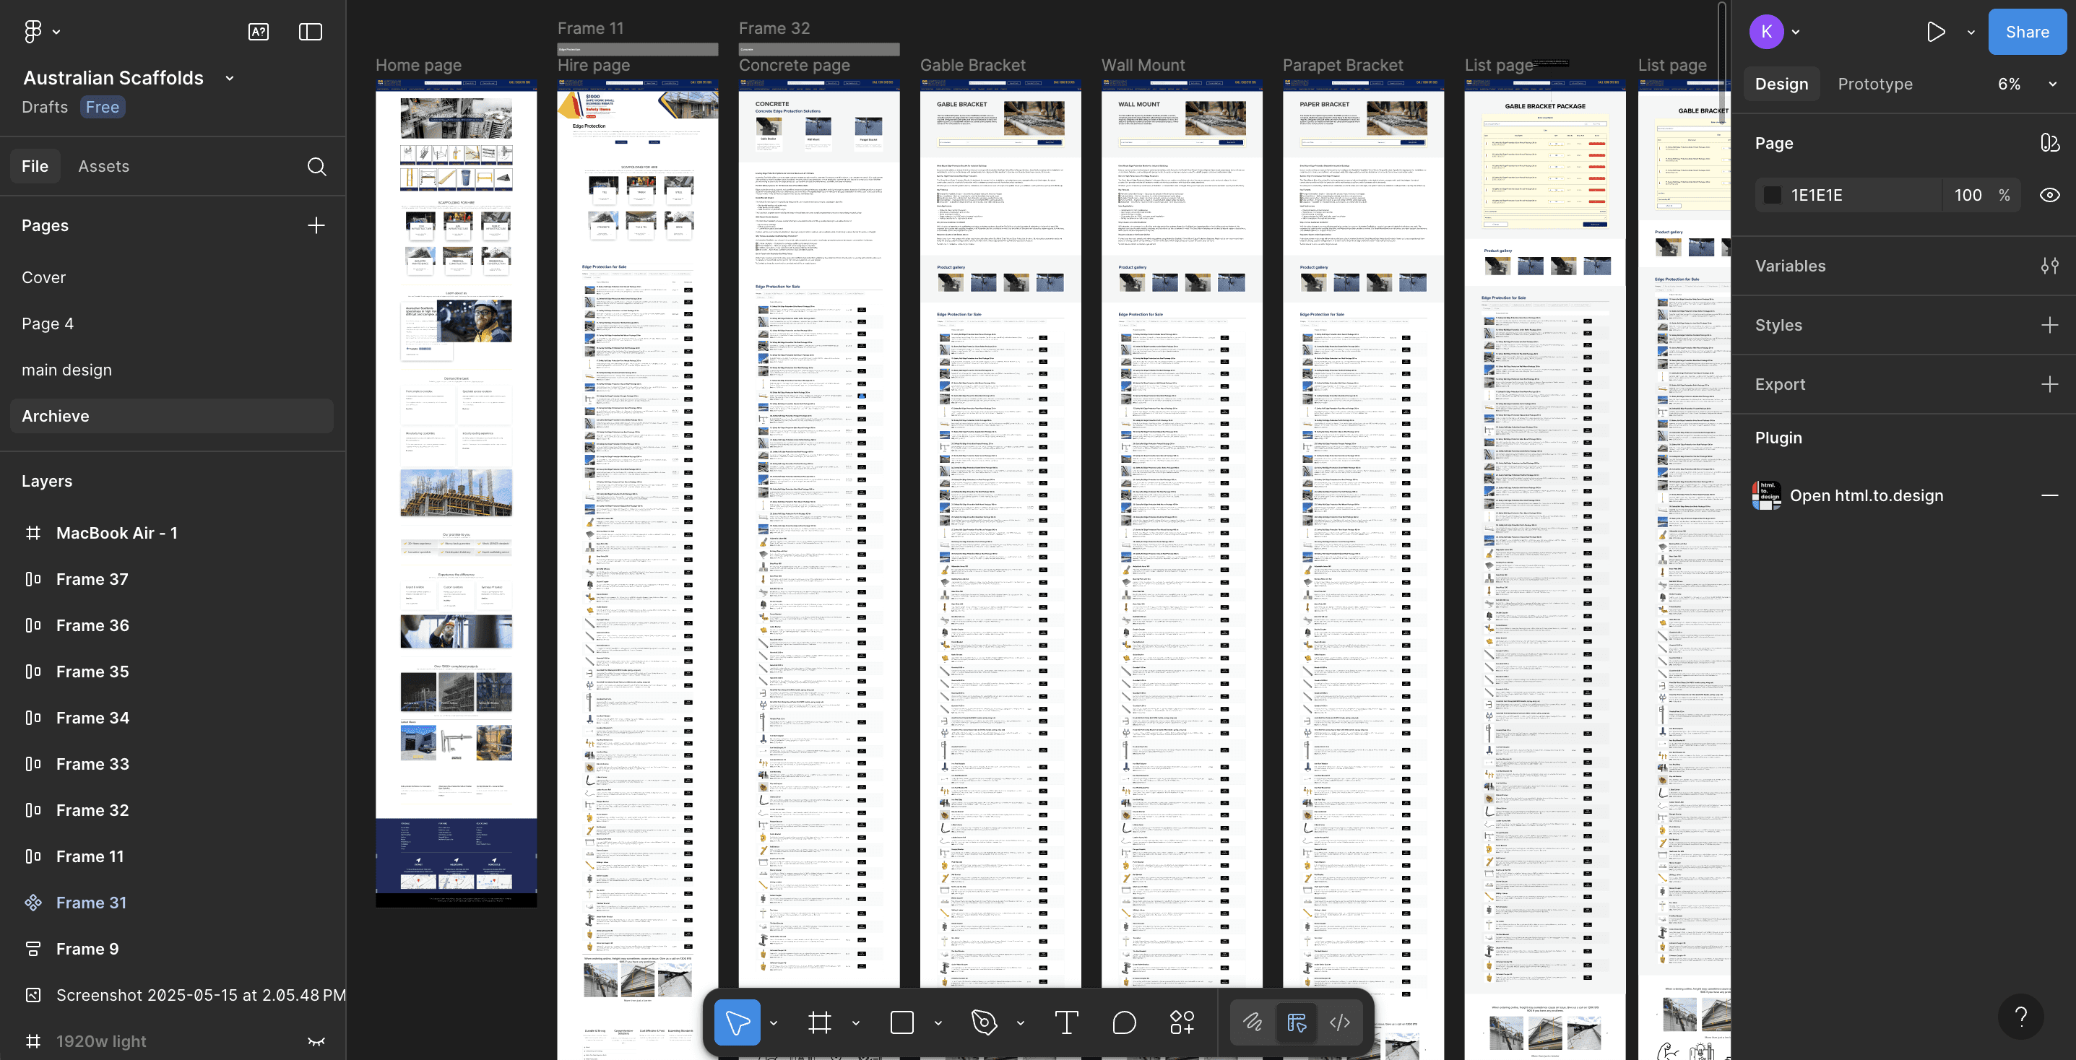The height and width of the screenshot is (1060, 2076).
Task: Click the 1E1E1E page color swatch
Action: (x=1772, y=195)
